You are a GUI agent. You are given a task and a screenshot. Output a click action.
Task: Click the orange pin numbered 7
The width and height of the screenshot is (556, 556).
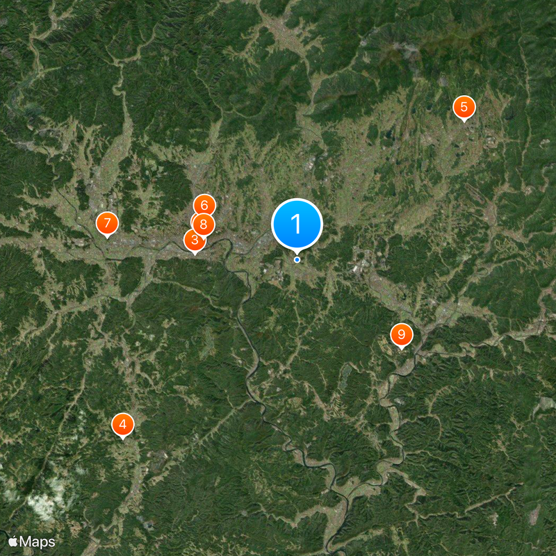107,223
